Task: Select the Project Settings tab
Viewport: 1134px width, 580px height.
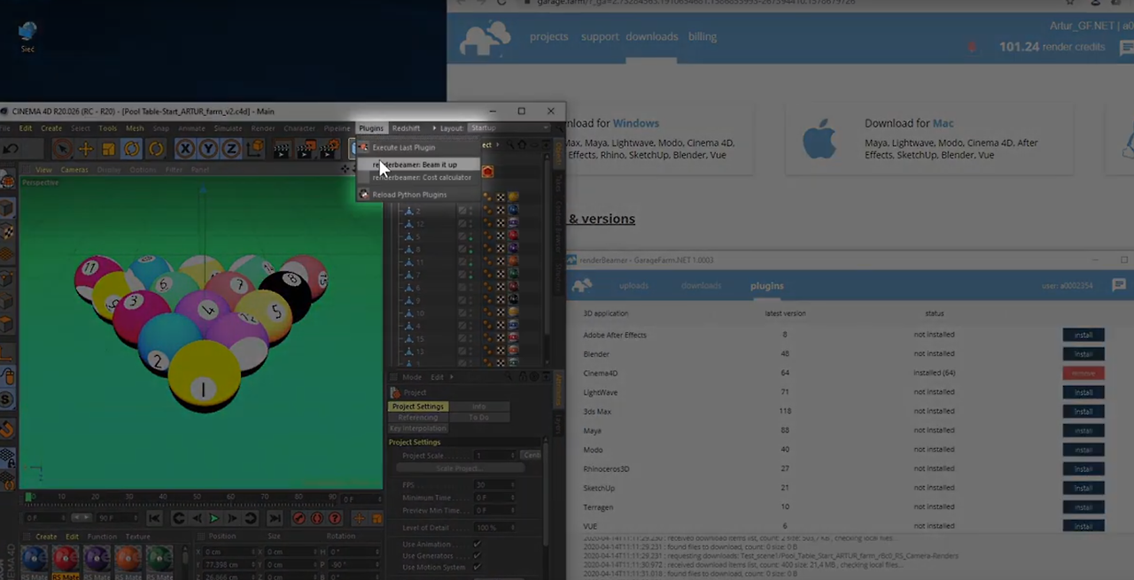Action: pos(418,406)
